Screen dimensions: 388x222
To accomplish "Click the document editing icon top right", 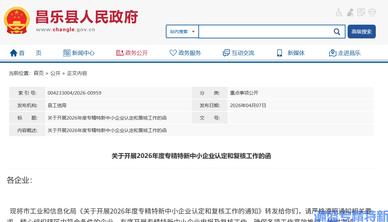I will [361, 12].
